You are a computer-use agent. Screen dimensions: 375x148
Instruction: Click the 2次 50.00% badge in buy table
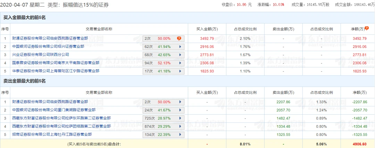(164, 39)
